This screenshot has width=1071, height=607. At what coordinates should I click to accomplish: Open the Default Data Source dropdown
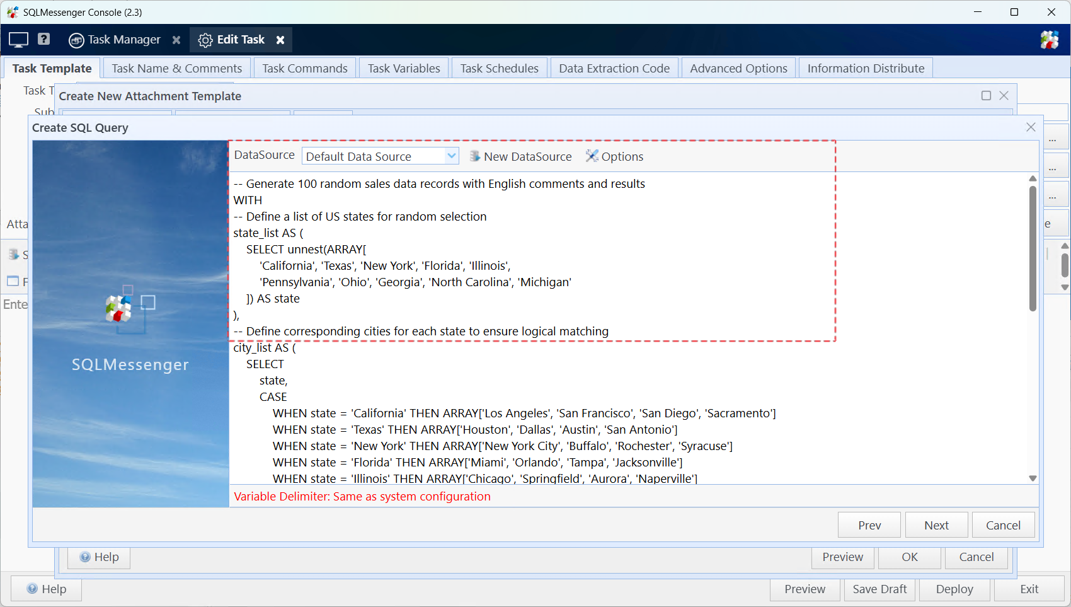[x=451, y=156]
